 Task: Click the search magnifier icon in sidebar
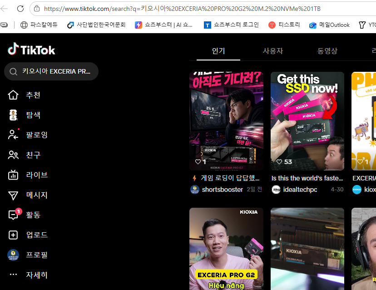point(13,71)
